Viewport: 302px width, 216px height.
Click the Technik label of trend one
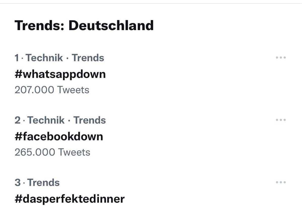45,58
